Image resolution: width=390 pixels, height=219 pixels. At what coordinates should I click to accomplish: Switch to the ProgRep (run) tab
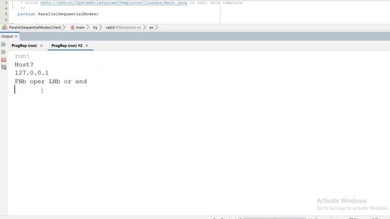[24, 46]
